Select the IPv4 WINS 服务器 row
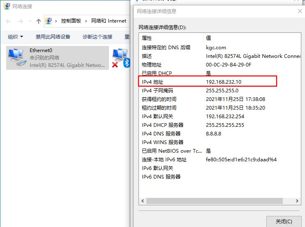 tap(220, 142)
